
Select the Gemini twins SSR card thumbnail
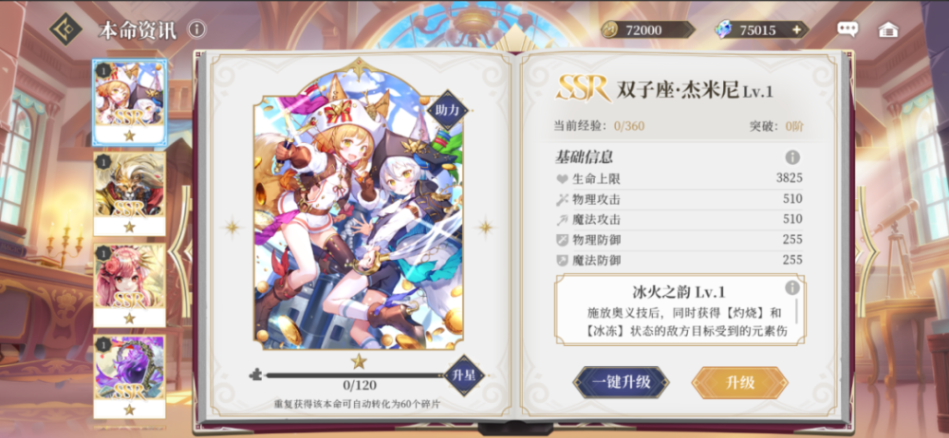tap(129, 102)
